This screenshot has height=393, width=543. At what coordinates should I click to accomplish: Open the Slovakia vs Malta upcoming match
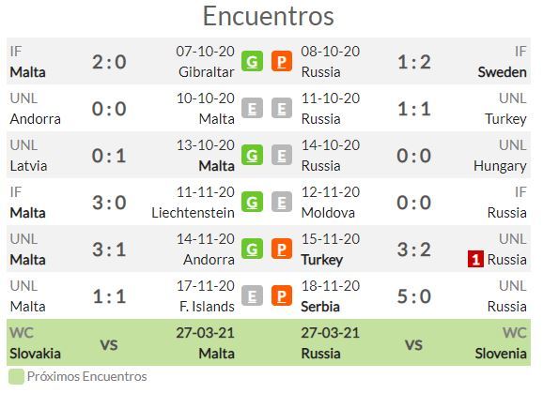122,342
